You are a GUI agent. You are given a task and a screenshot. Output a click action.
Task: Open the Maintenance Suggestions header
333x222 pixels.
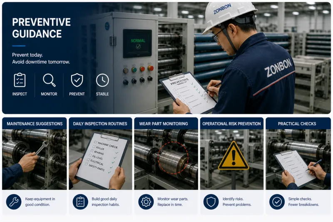tap(35, 124)
